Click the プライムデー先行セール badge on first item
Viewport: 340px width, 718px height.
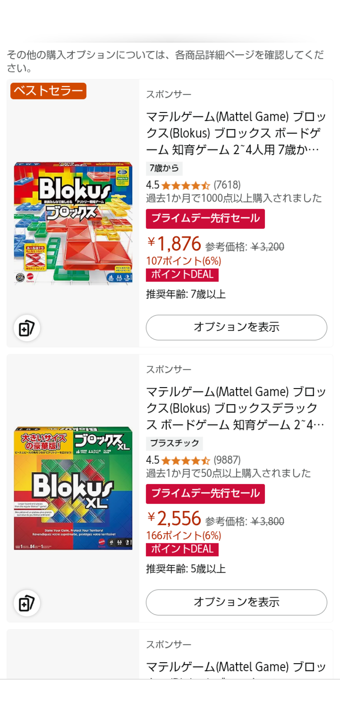click(x=205, y=219)
